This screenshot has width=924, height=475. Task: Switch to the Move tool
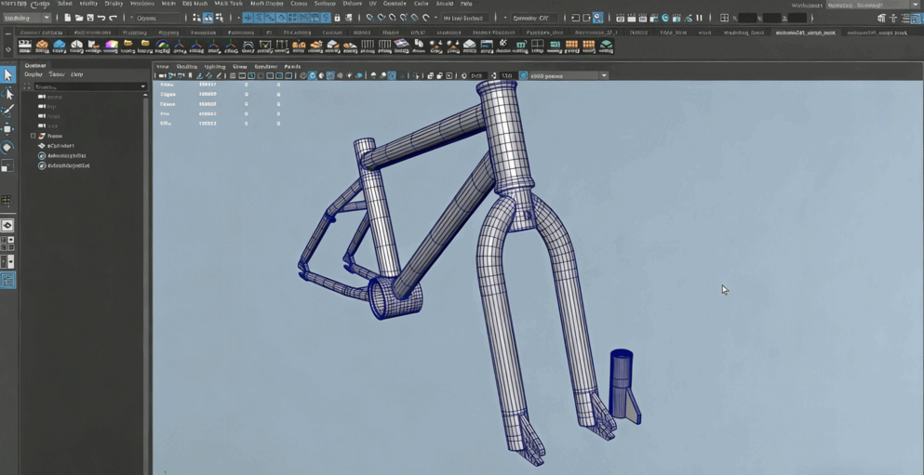pos(8,129)
